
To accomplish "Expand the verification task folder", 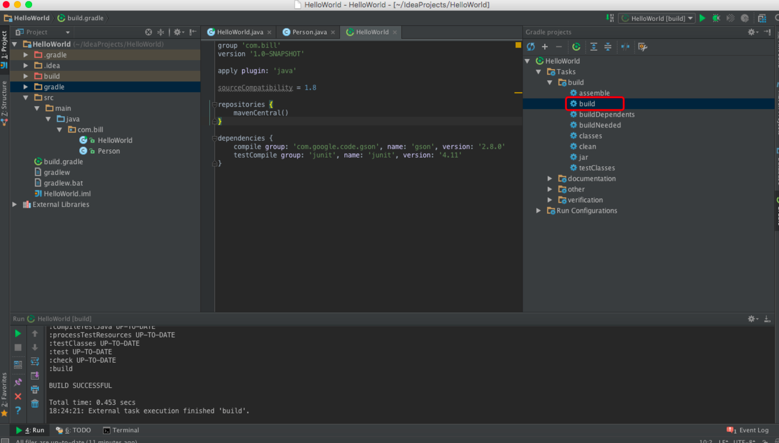I will pos(550,200).
